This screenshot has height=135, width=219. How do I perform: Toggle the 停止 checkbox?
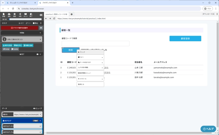pos(34,23)
